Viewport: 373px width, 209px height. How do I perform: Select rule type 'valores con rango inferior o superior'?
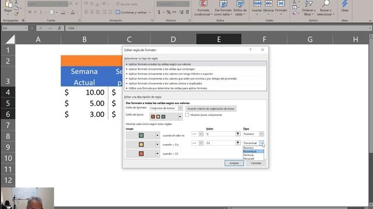(x=195, y=74)
